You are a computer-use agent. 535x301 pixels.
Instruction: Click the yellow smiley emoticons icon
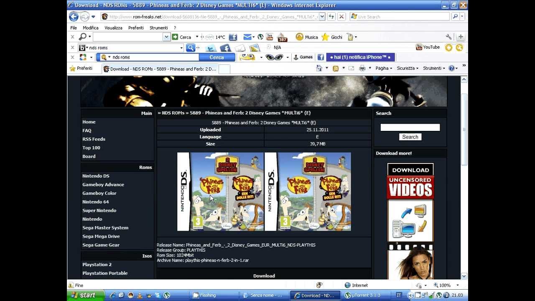[247, 57]
